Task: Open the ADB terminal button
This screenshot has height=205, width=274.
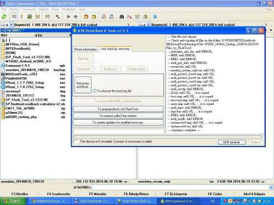Action: 232,142
